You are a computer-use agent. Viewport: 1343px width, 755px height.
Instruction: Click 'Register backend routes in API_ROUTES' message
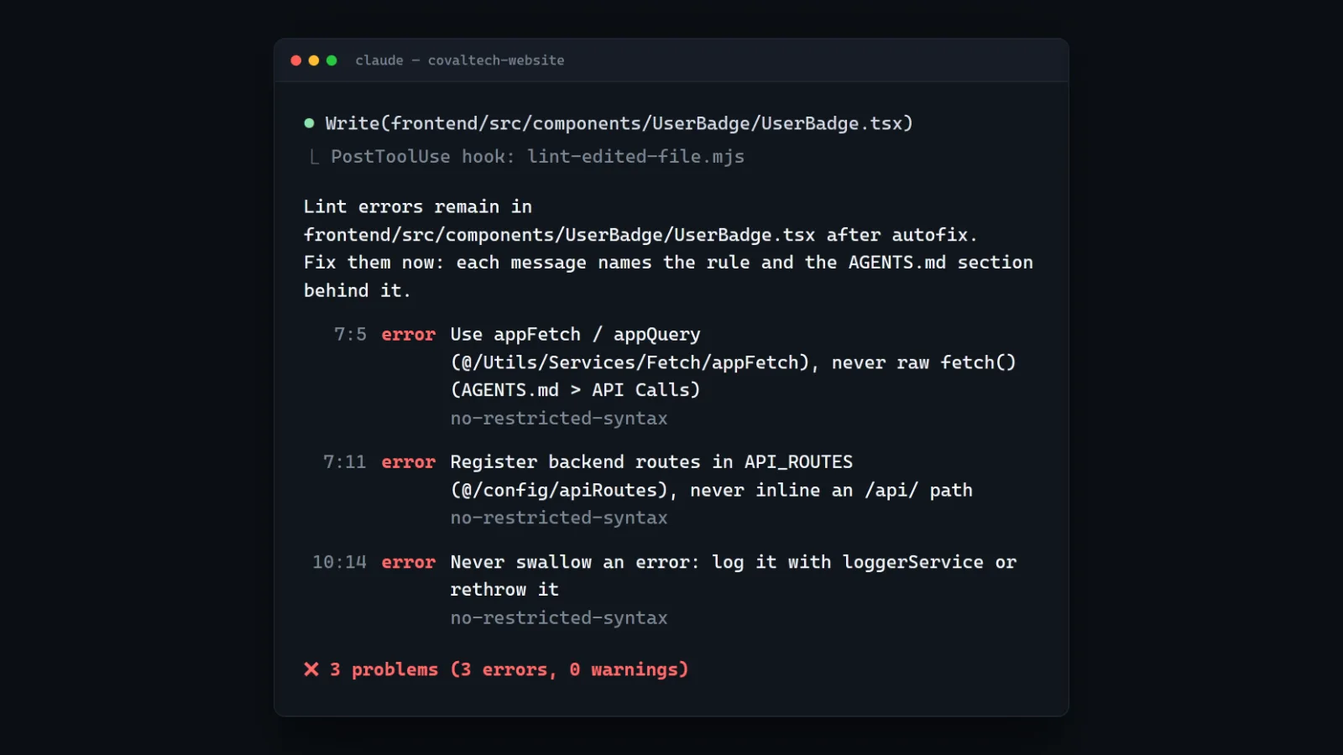pos(651,462)
